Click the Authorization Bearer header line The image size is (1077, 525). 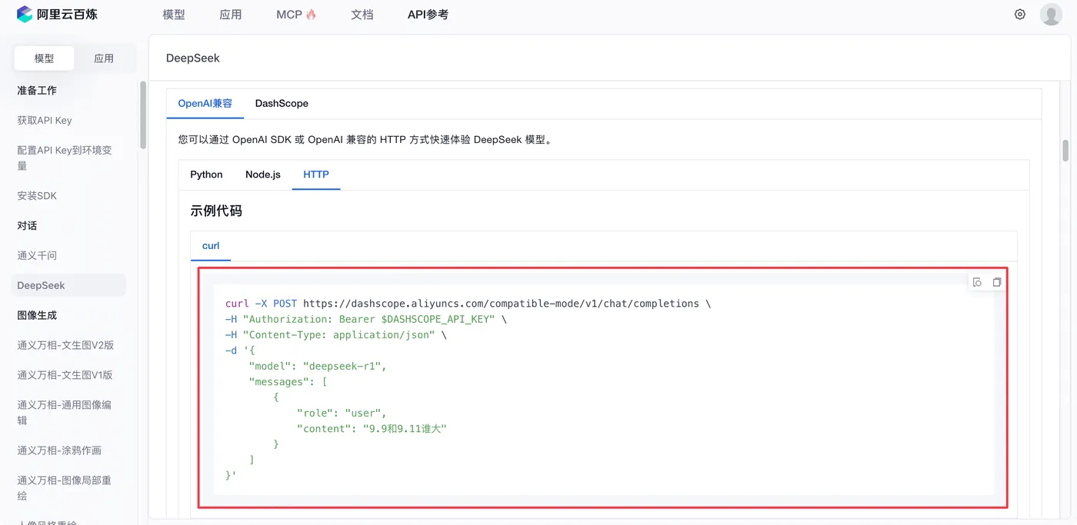tap(366, 319)
